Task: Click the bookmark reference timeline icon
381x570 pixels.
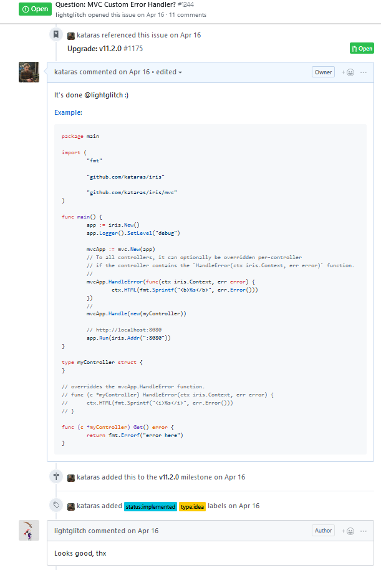Action: 56,35
